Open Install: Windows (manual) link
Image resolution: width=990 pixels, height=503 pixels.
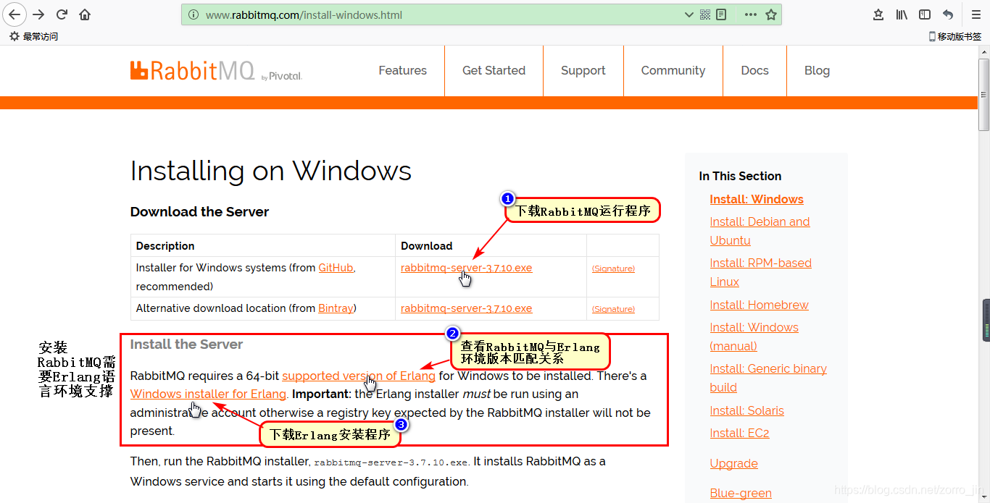pos(754,337)
